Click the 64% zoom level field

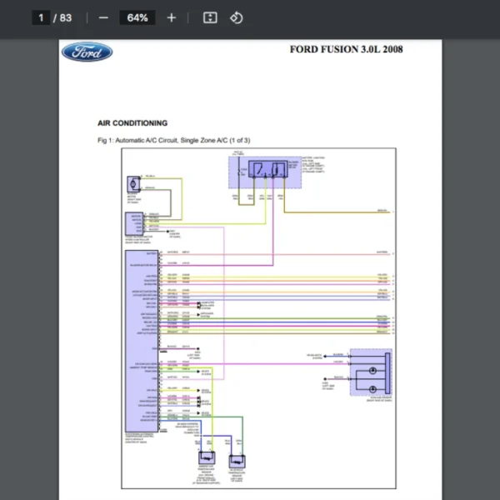pyautogui.click(x=137, y=17)
